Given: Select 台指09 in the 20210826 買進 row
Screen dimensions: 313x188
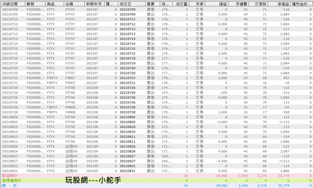Looking at the screenshot, I should [x=71, y=146].
